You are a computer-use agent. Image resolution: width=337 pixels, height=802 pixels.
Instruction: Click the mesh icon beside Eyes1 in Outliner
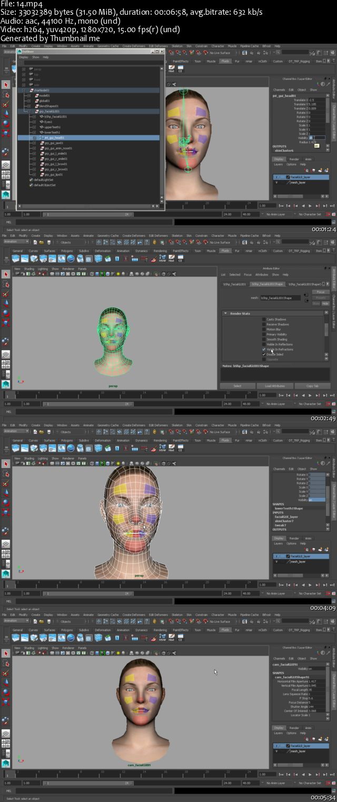click(42, 122)
